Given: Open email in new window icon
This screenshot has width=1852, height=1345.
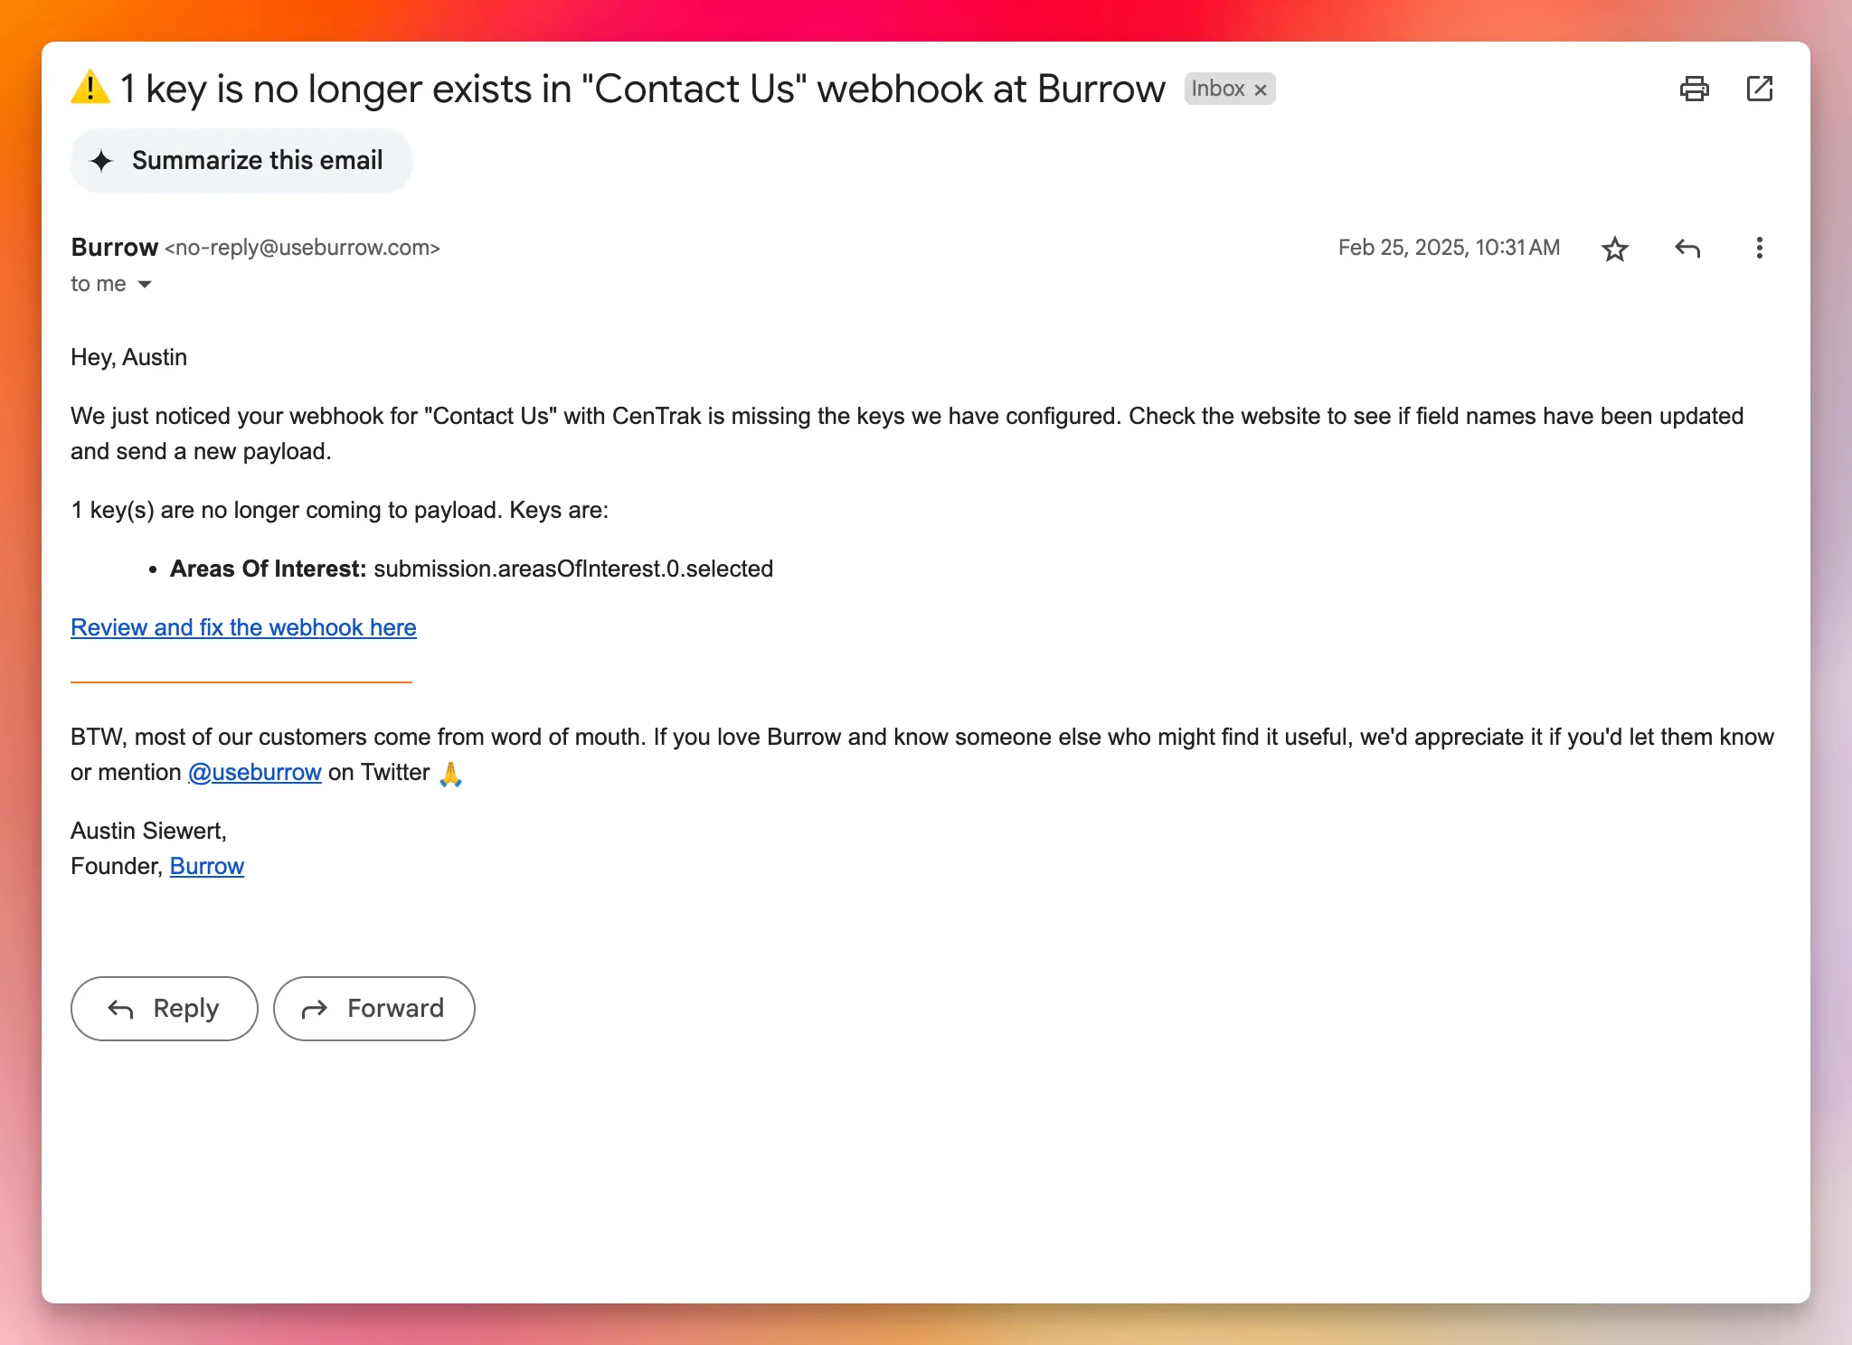Looking at the screenshot, I should click(1759, 89).
